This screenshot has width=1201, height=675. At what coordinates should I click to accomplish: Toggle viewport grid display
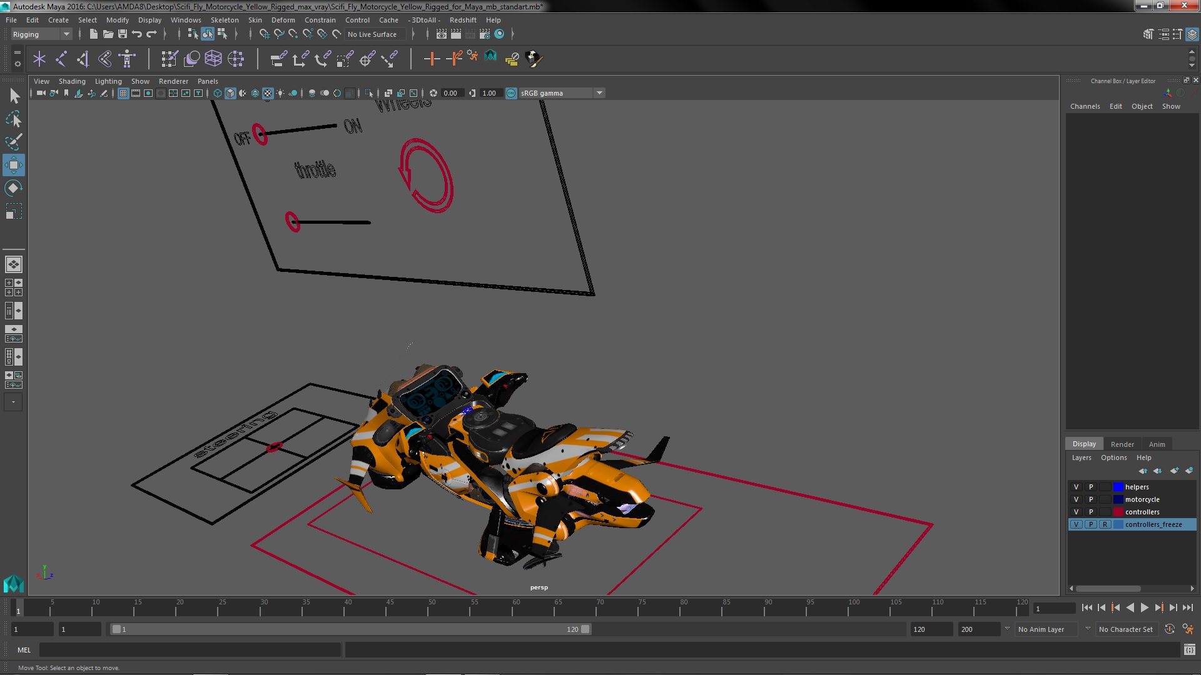123,93
